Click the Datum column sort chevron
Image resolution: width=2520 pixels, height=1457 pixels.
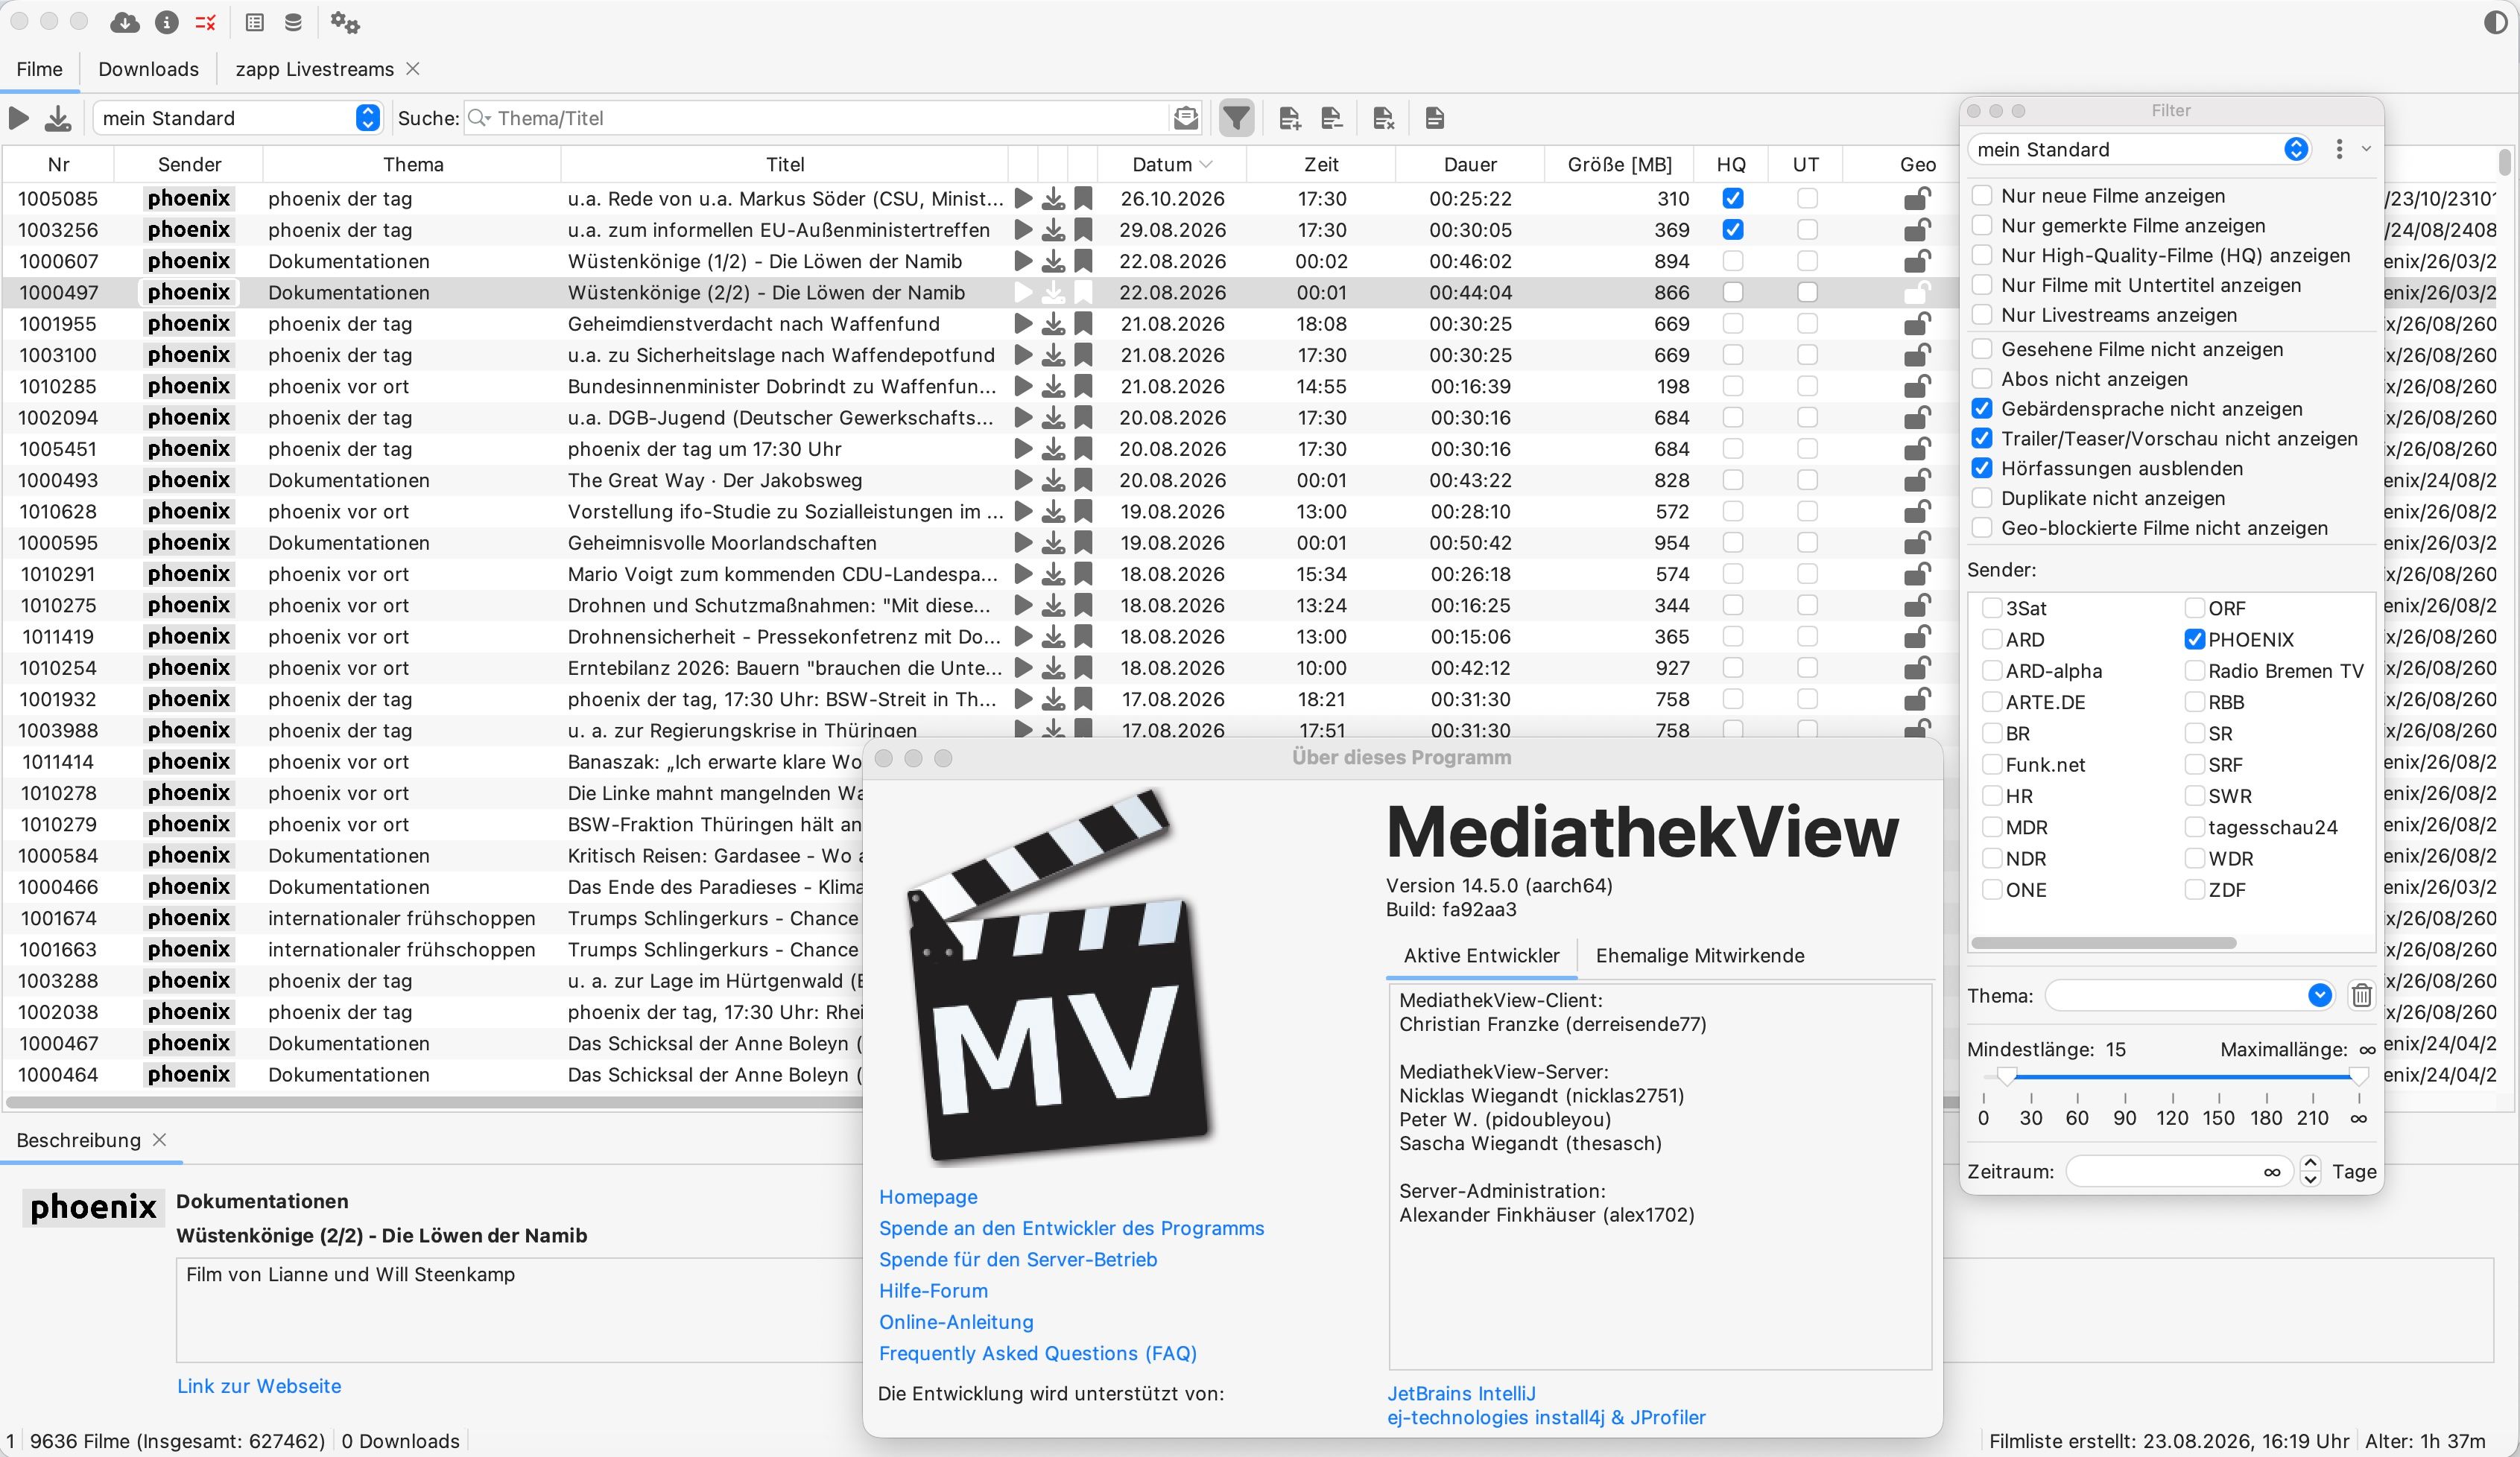click(1206, 164)
